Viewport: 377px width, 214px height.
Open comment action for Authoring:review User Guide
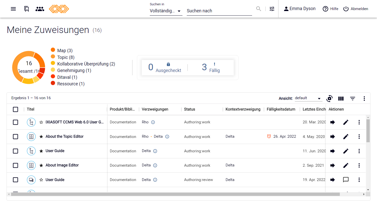346,180
